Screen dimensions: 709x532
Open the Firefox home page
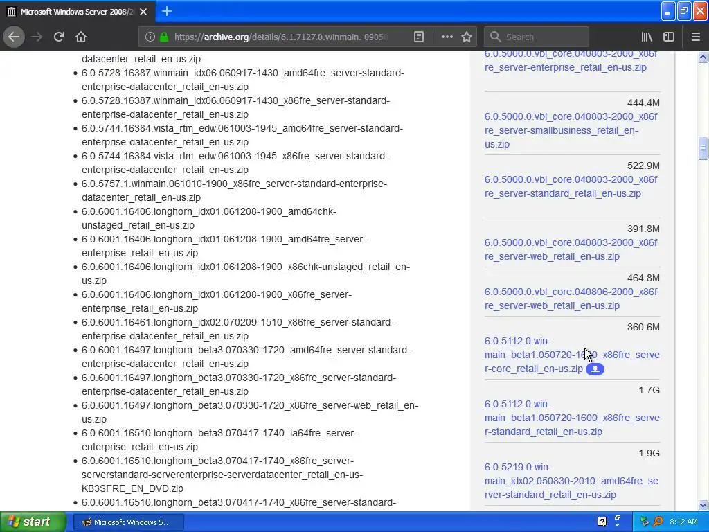pyautogui.click(x=81, y=37)
